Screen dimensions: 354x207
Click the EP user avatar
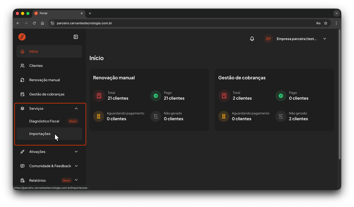[268, 39]
